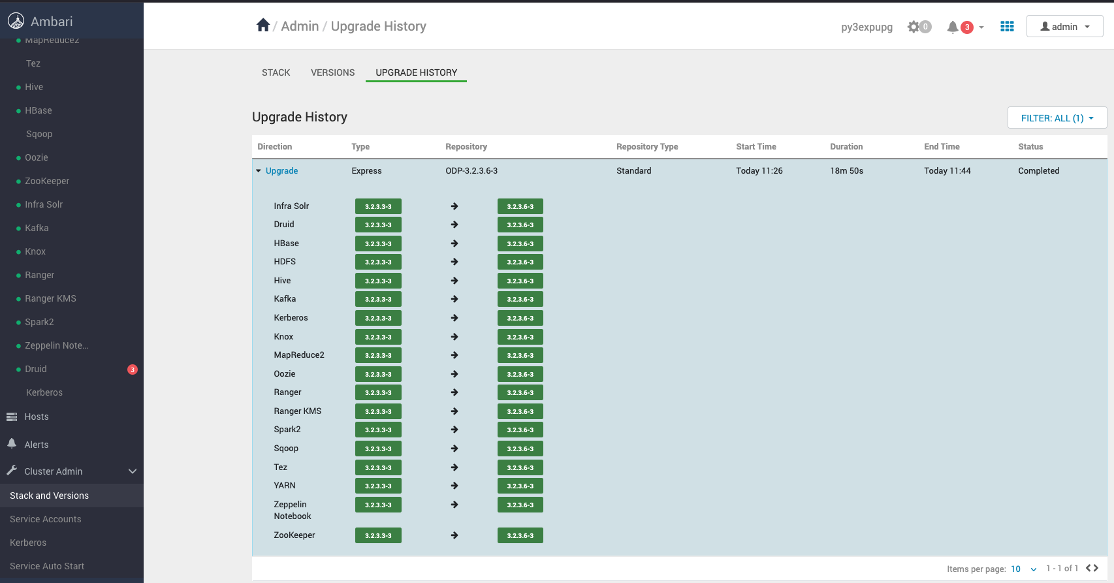
Task: Click the Alerts bell icon in sidebar
Action: 12,443
